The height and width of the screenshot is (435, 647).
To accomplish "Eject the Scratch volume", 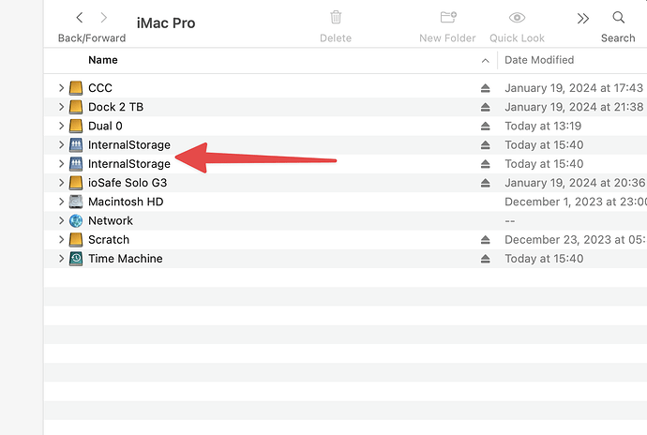I will click(x=485, y=240).
